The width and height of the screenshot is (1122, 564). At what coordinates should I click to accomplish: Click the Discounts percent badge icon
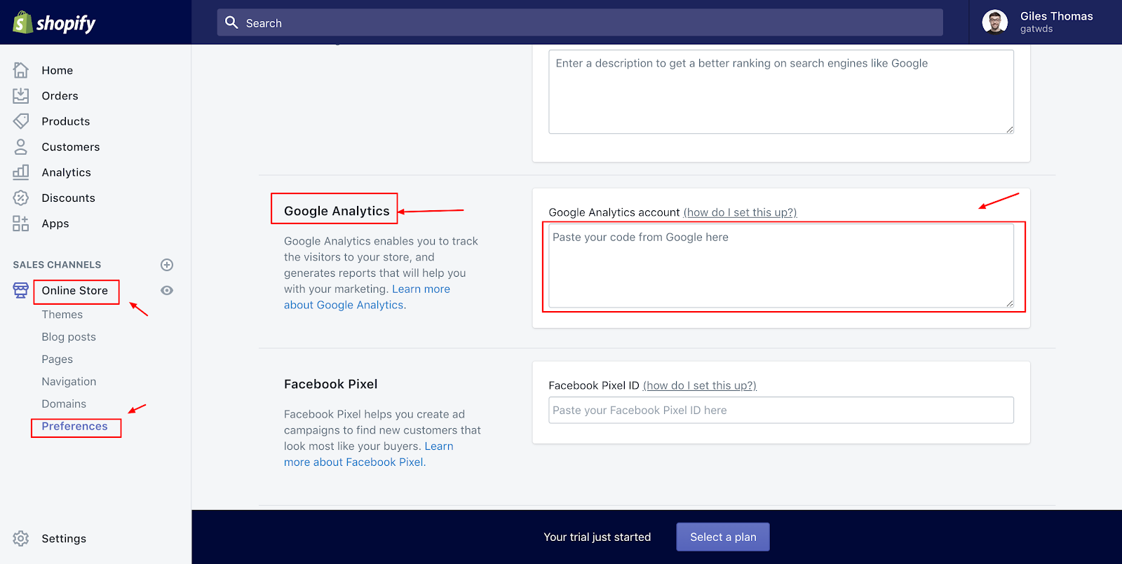(21, 198)
